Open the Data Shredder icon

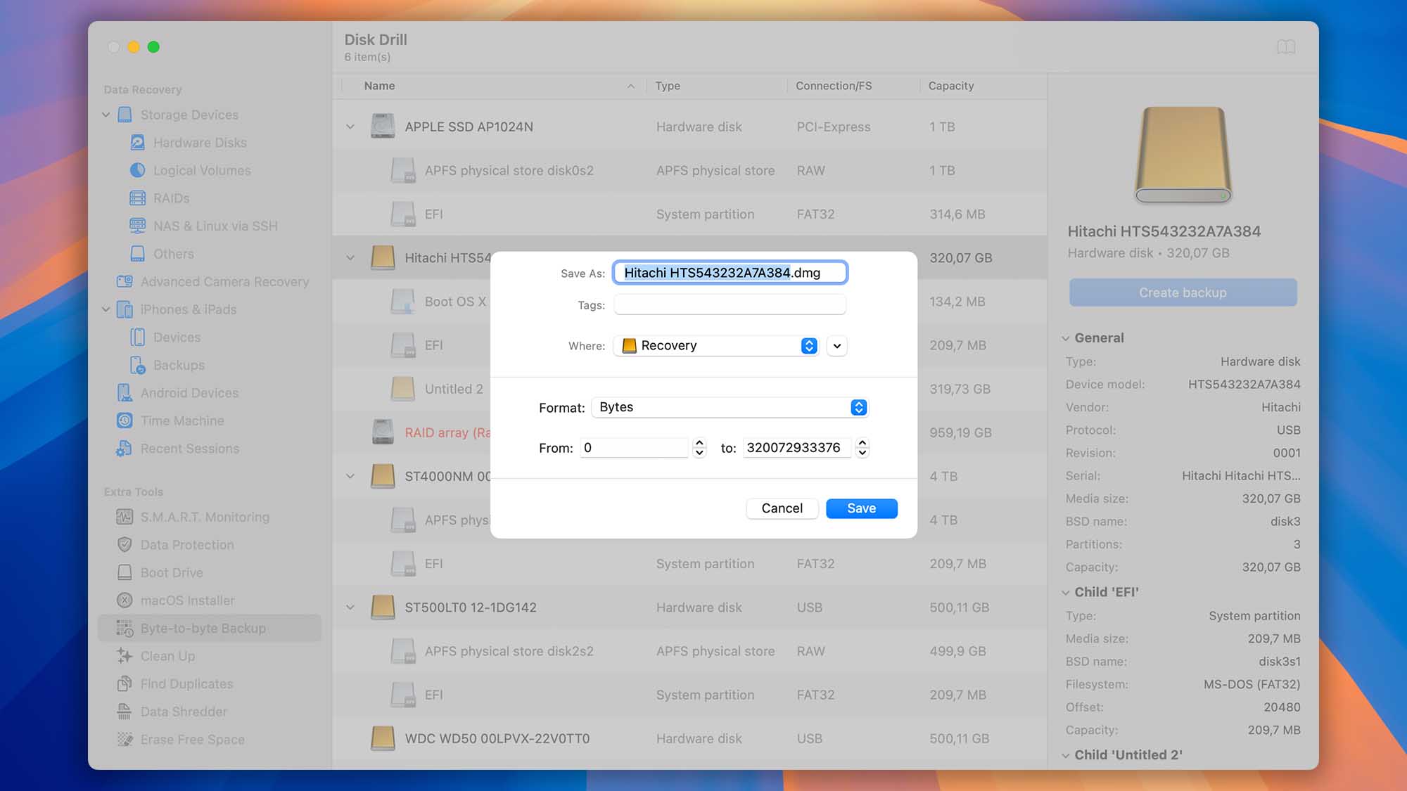click(125, 712)
